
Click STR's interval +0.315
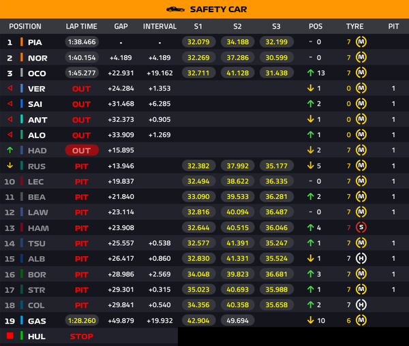point(160,289)
